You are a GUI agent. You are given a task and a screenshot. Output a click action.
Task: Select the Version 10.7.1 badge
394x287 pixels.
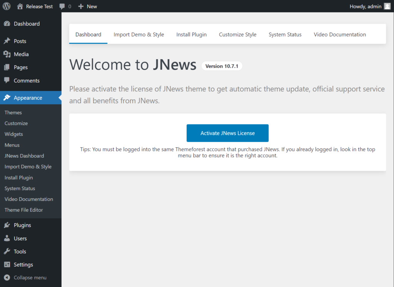click(222, 66)
